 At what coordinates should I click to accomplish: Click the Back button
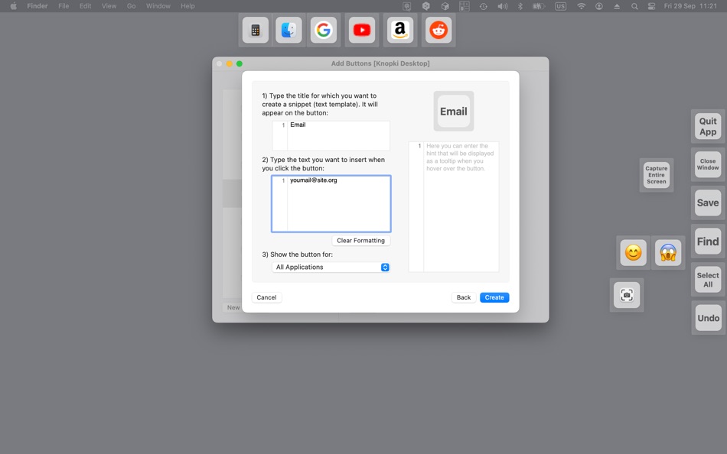click(464, 297)
